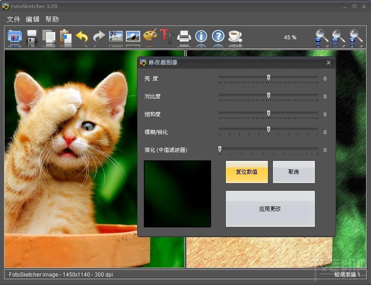Click status text 'FotoSketcher image - 1450x1140 - 300 dpi'
Image resolution: width=371 pixels, height=285 pixels.
click(61, 274)
